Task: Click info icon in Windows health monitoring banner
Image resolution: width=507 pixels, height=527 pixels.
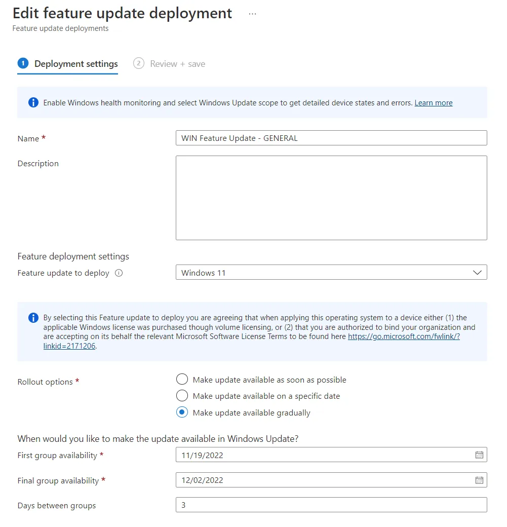Action: (33, 102)
